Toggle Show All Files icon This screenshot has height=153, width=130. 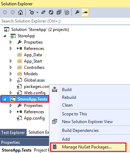click(x=67, y=12)
